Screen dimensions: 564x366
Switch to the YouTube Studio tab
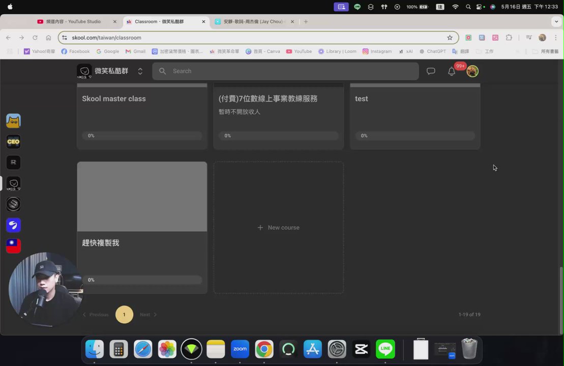(x=73, y=21)
